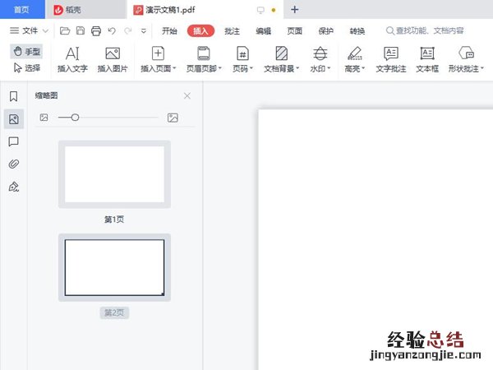Open the signature panel in sidebar
Screen dimensions: 493x370
(13, 187)
